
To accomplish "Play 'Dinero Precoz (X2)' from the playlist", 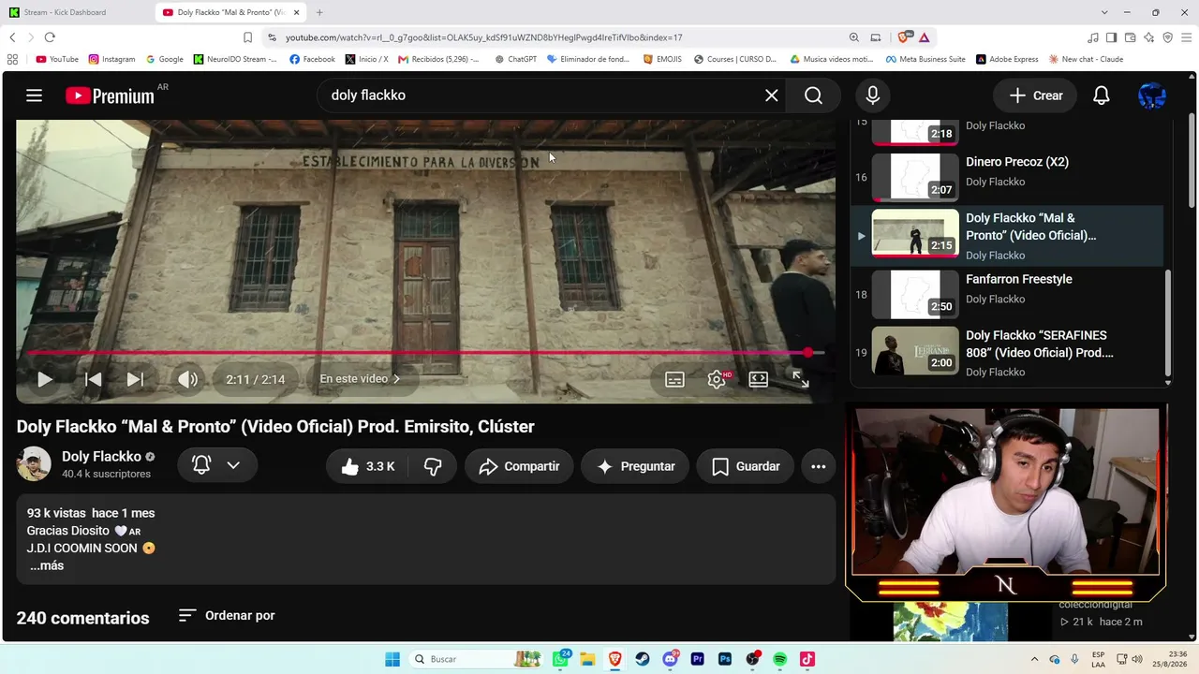I will [x=1007, y=177].
